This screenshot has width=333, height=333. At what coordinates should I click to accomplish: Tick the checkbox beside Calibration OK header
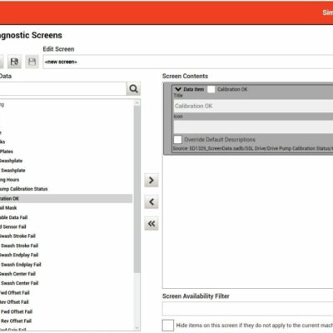[x=211, y=89]
